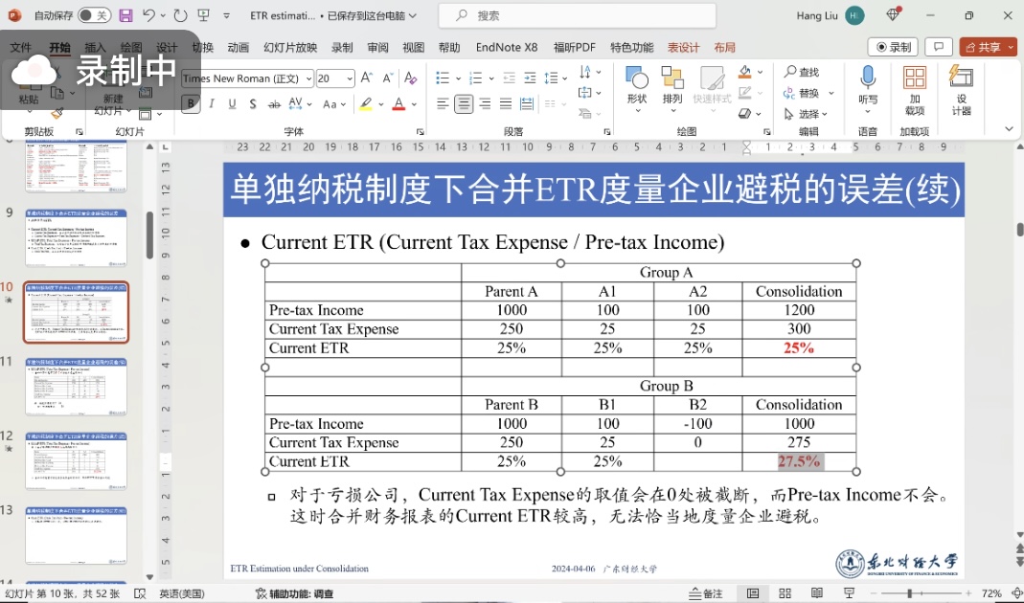The width and height of the screenshot is (1024, 603).
Task: Toggle center text alignment
Action: 464,104
